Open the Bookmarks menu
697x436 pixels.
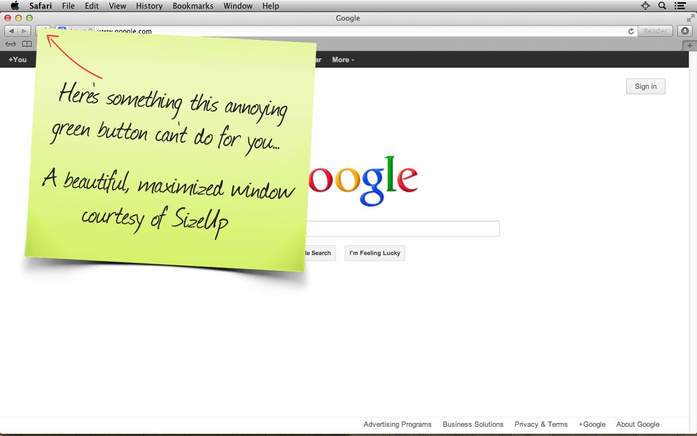193,6
